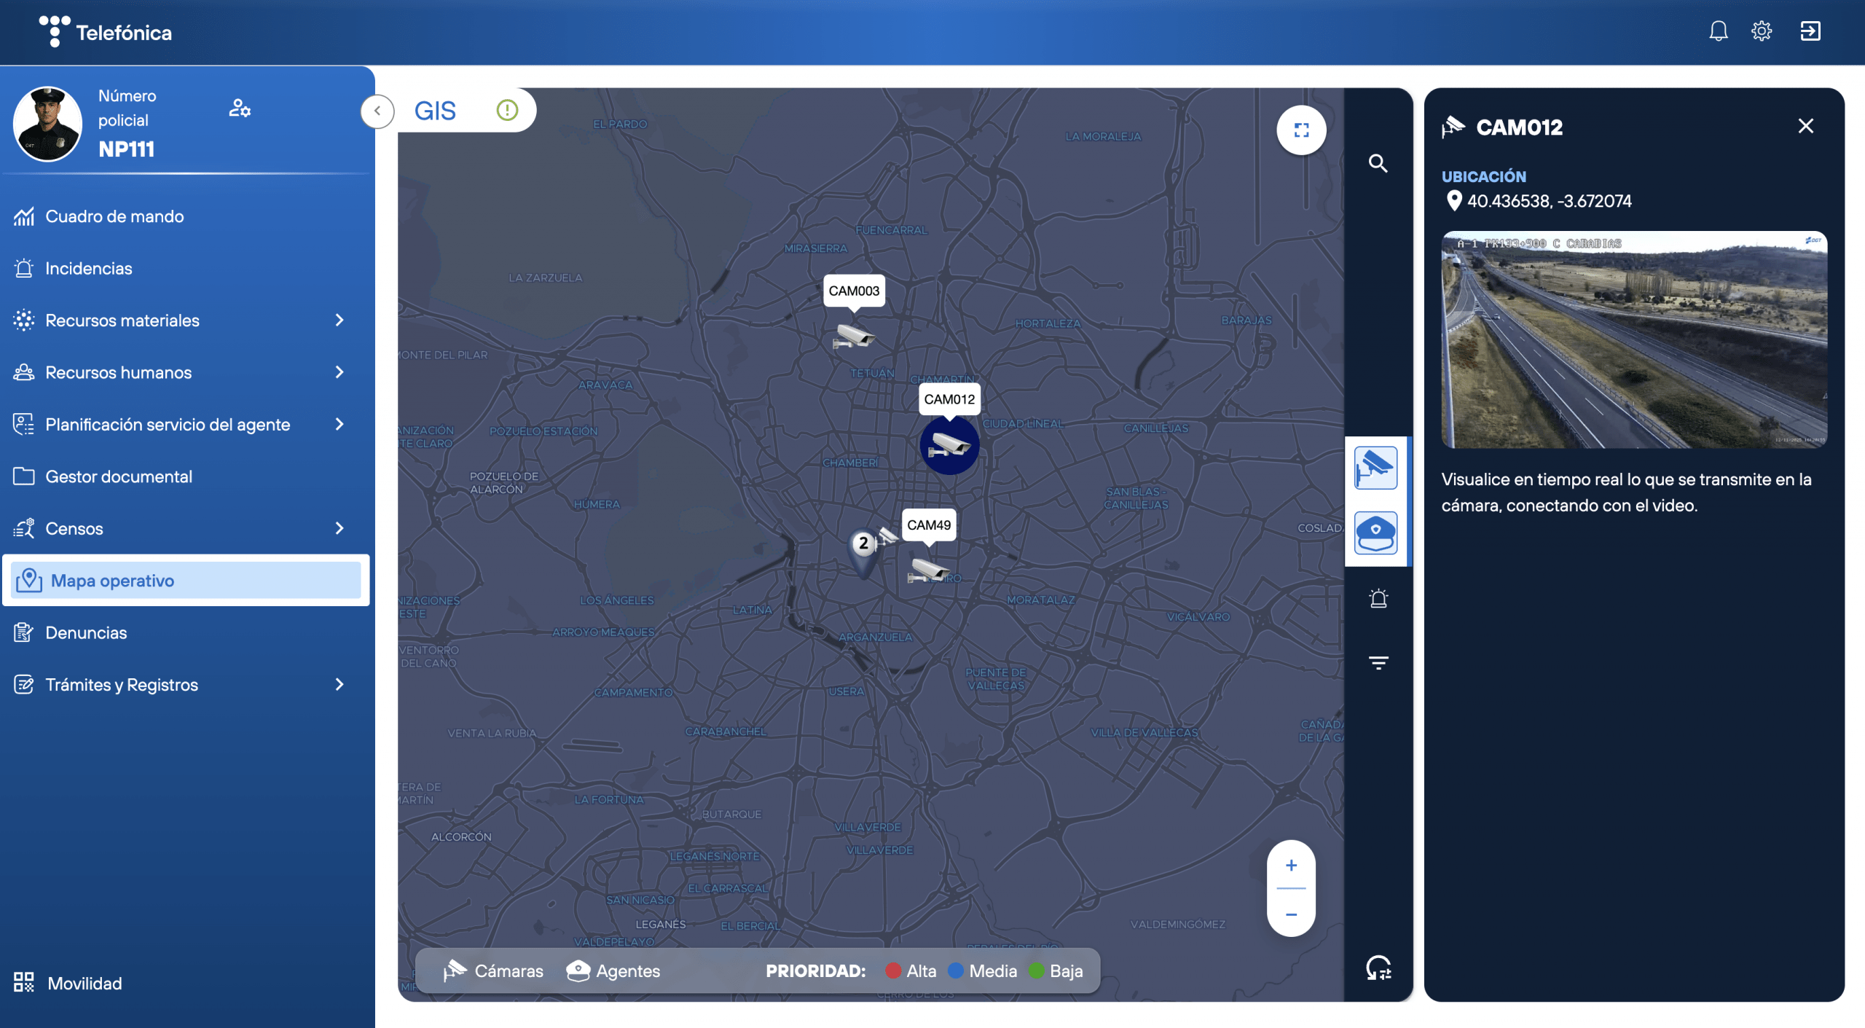Open settings gear in header
This screenshot has height=1028, width=1865.
1762,31
